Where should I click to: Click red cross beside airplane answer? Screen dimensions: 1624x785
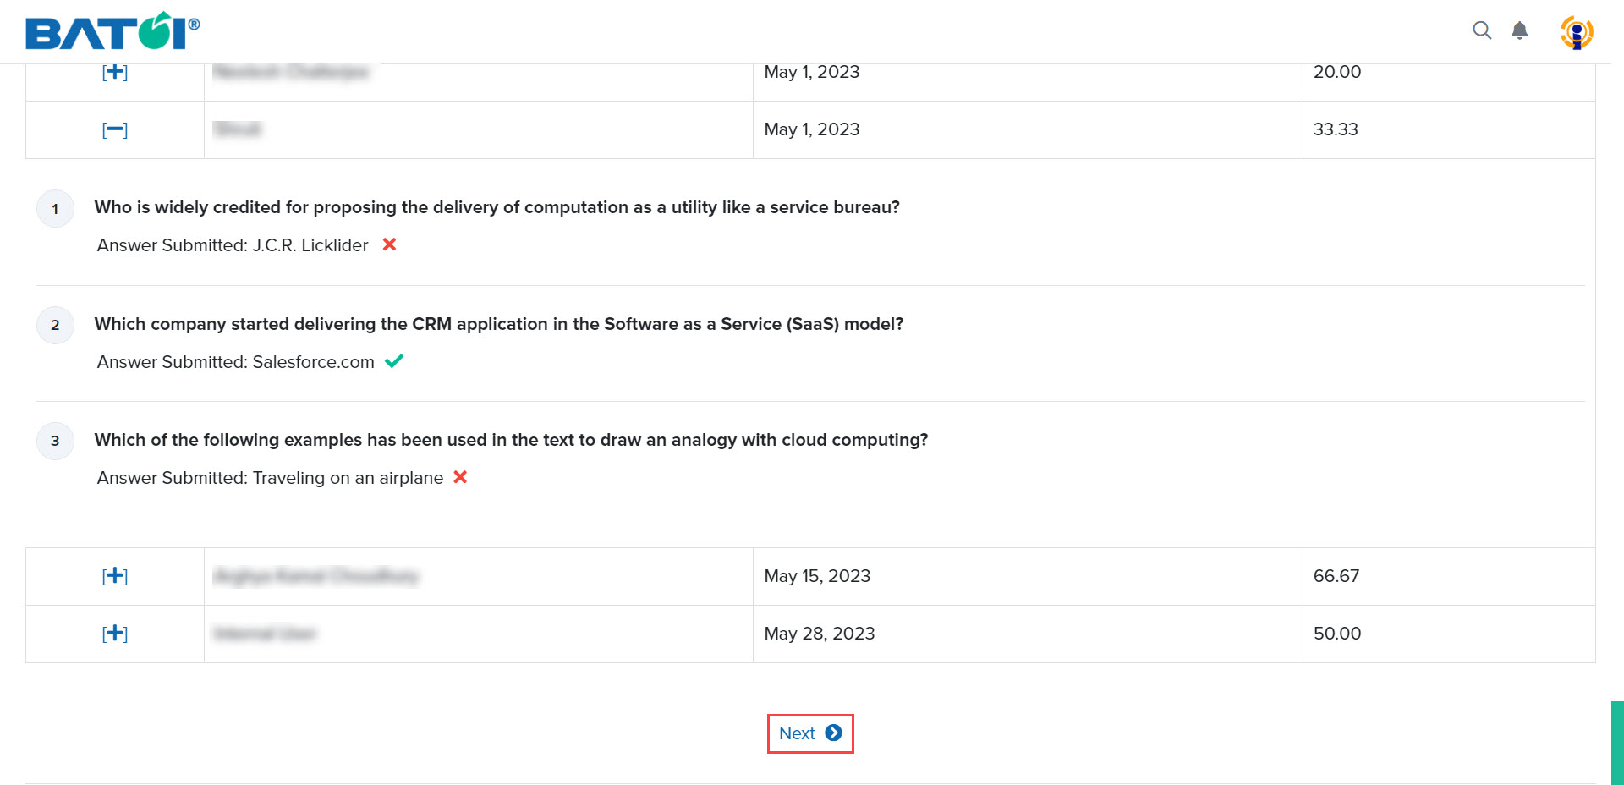coord(460,477)
